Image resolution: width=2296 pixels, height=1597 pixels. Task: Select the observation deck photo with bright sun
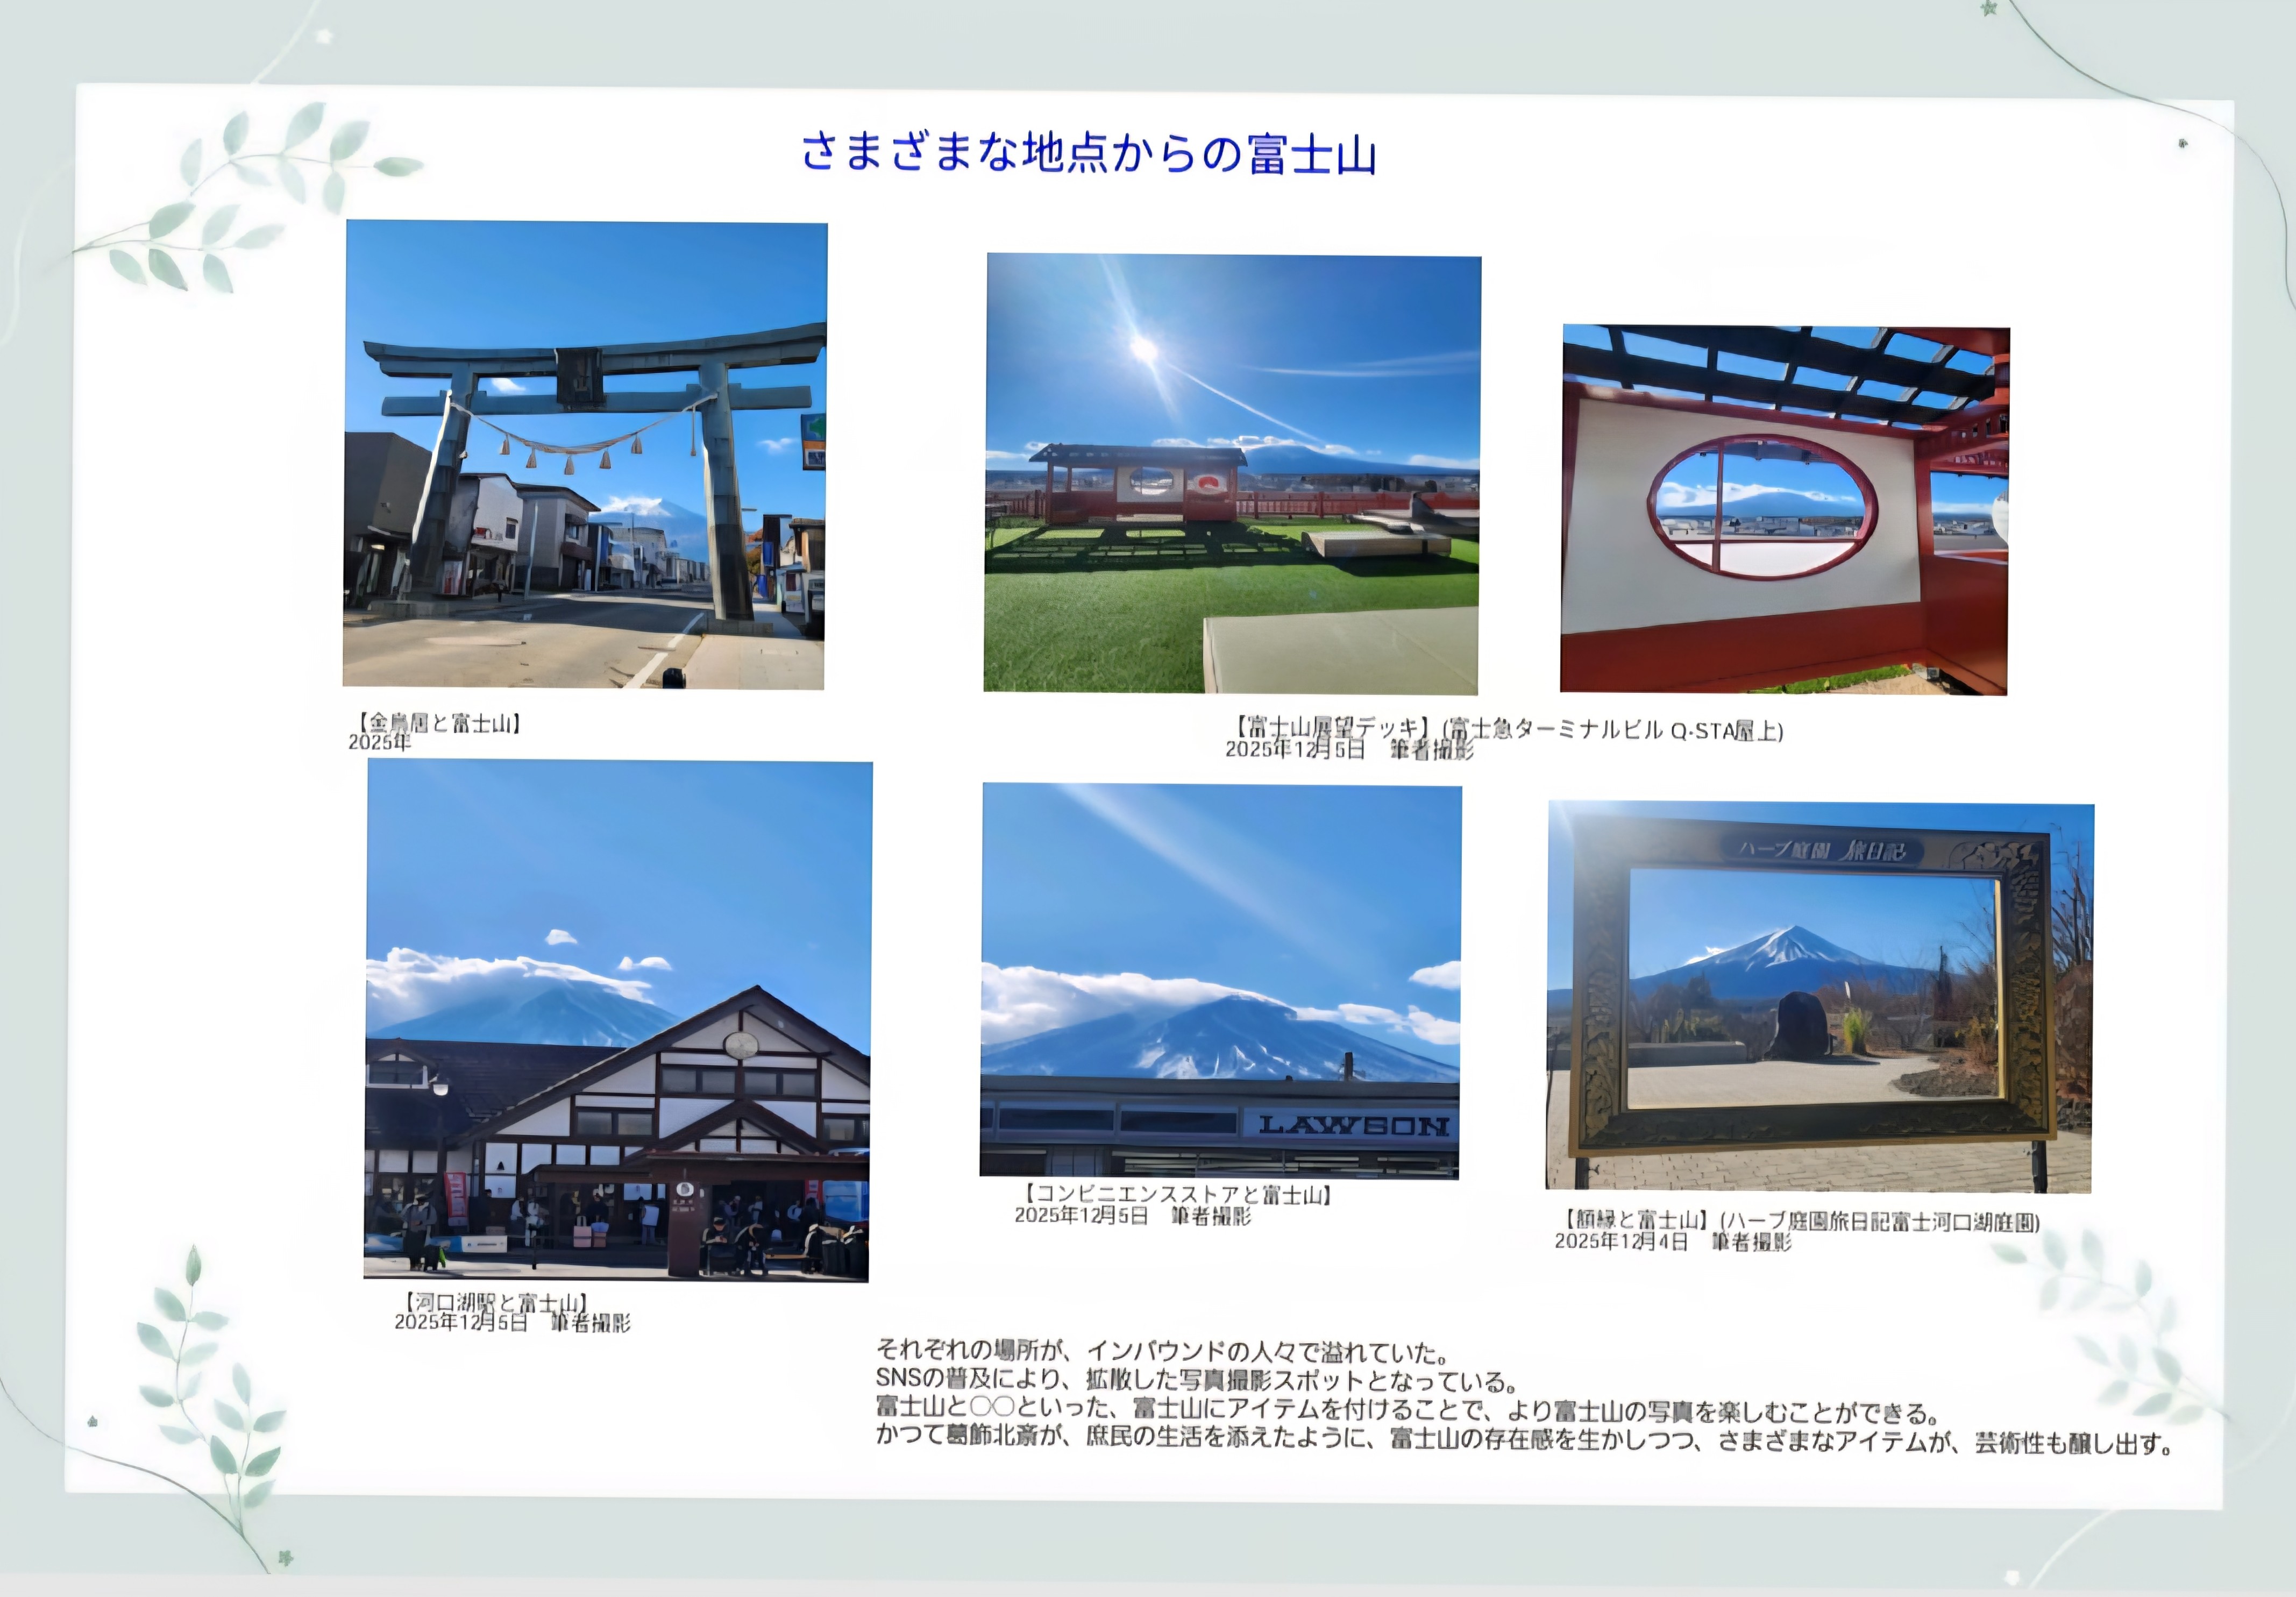point(1232,473)
